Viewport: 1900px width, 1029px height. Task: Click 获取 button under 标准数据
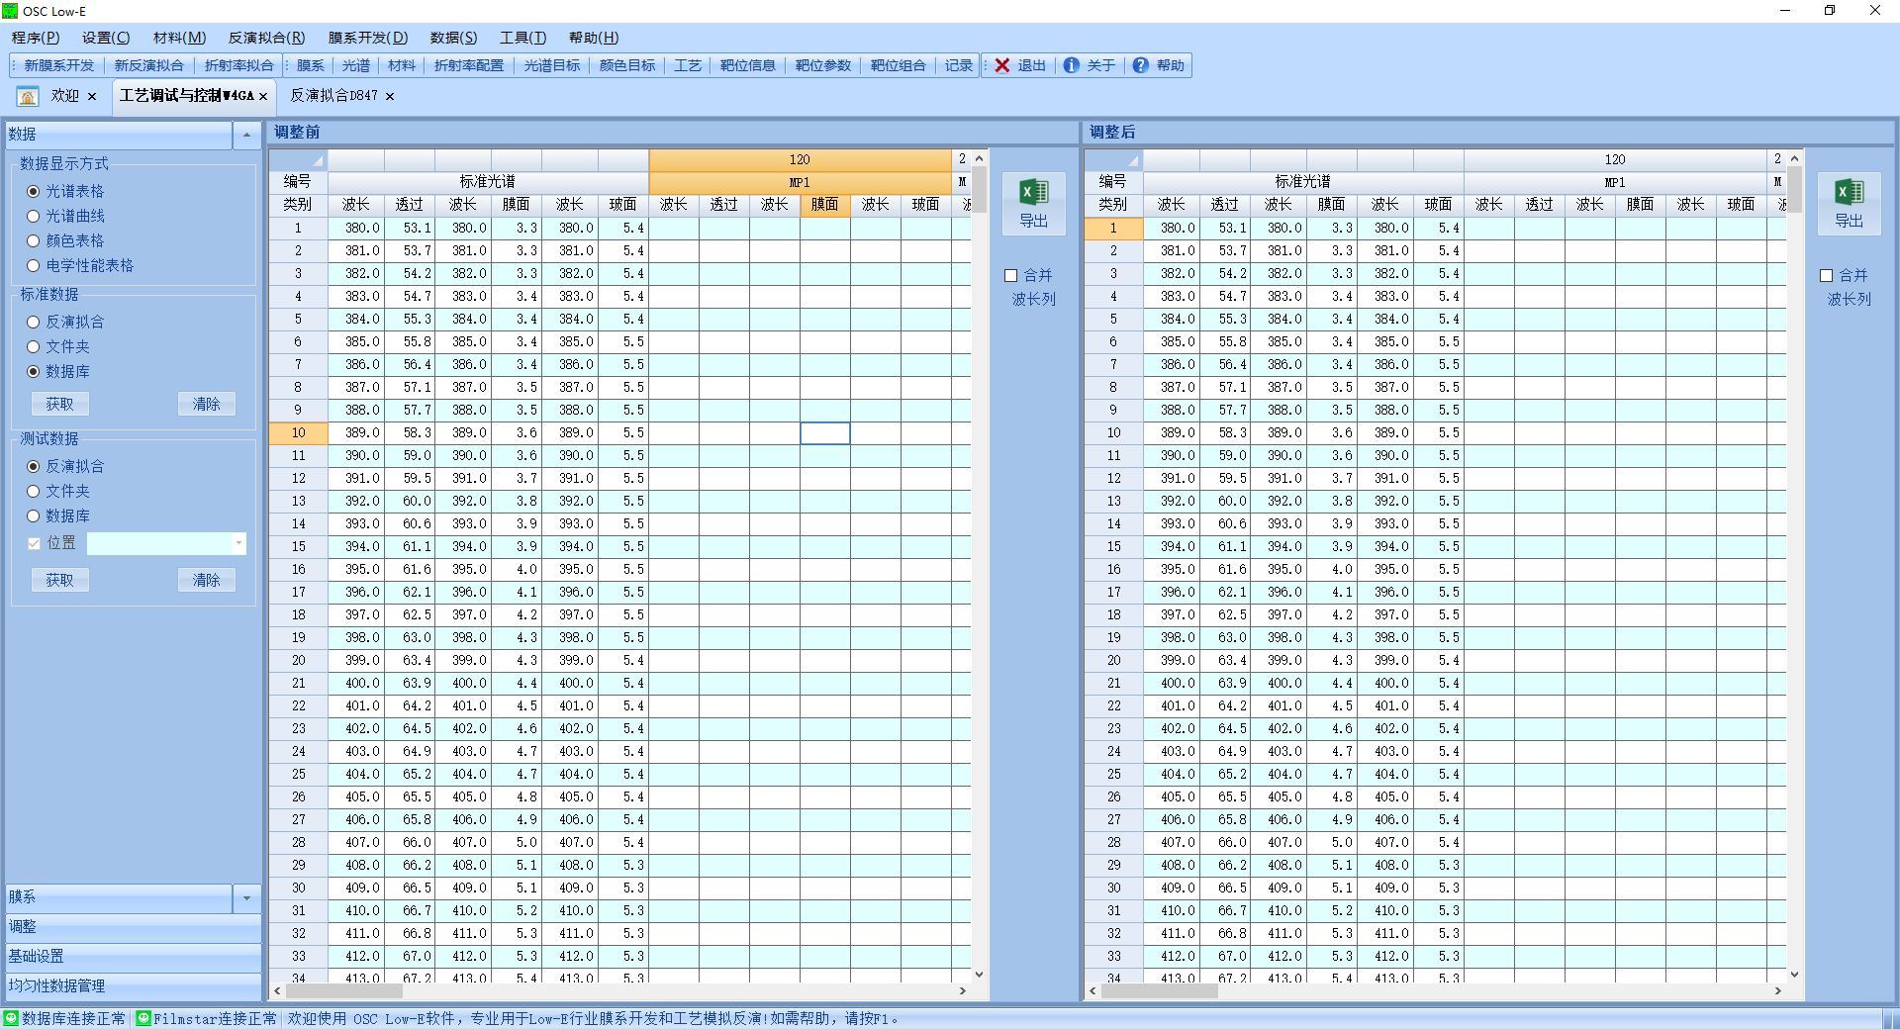[59, 404]
